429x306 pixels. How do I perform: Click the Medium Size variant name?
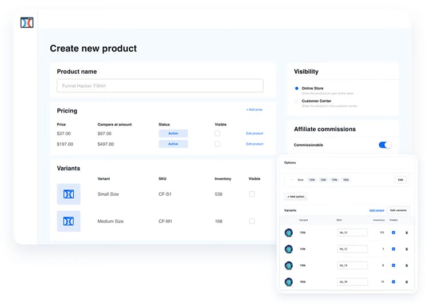point(110,221)
